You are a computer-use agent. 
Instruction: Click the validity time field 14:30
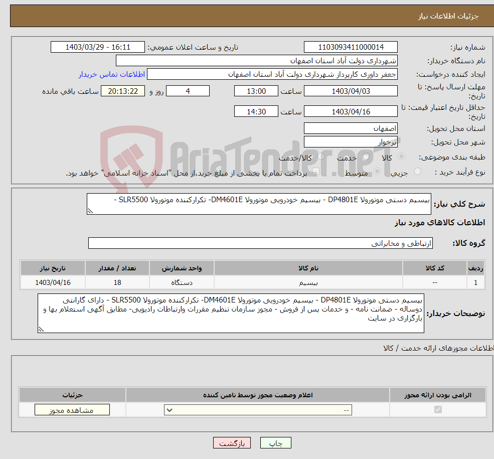pyautogui.click(x=256, y=111)
